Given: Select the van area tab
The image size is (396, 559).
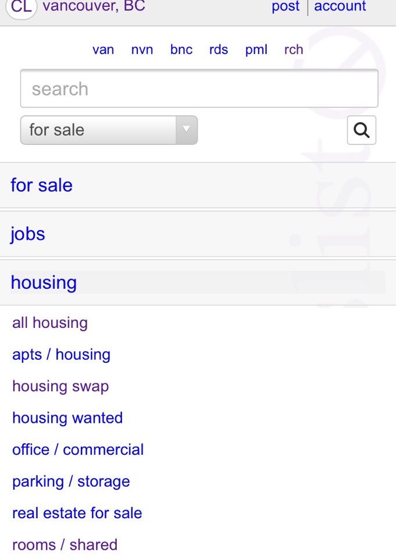Looking at the screenshot, I should click(x=103, y=50).
